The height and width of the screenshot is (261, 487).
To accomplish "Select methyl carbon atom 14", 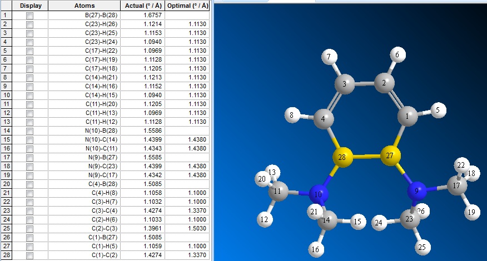I will pyautogui.click(x=327, y=220).
